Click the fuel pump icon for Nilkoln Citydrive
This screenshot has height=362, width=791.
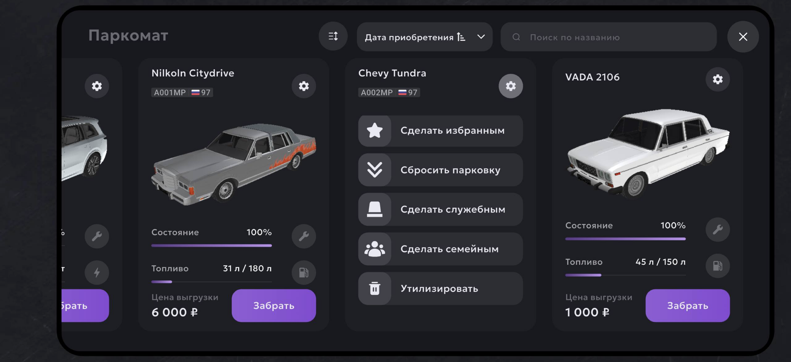pos(304,272)
